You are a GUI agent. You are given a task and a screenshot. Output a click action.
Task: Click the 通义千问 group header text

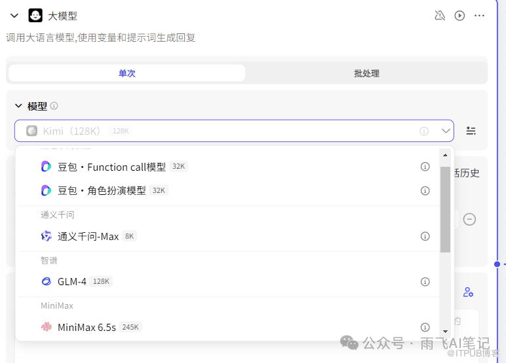pyautogui.click(x=58, y=215)
